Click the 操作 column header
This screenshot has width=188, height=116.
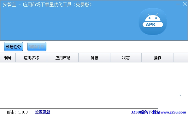tap(157, 58)
